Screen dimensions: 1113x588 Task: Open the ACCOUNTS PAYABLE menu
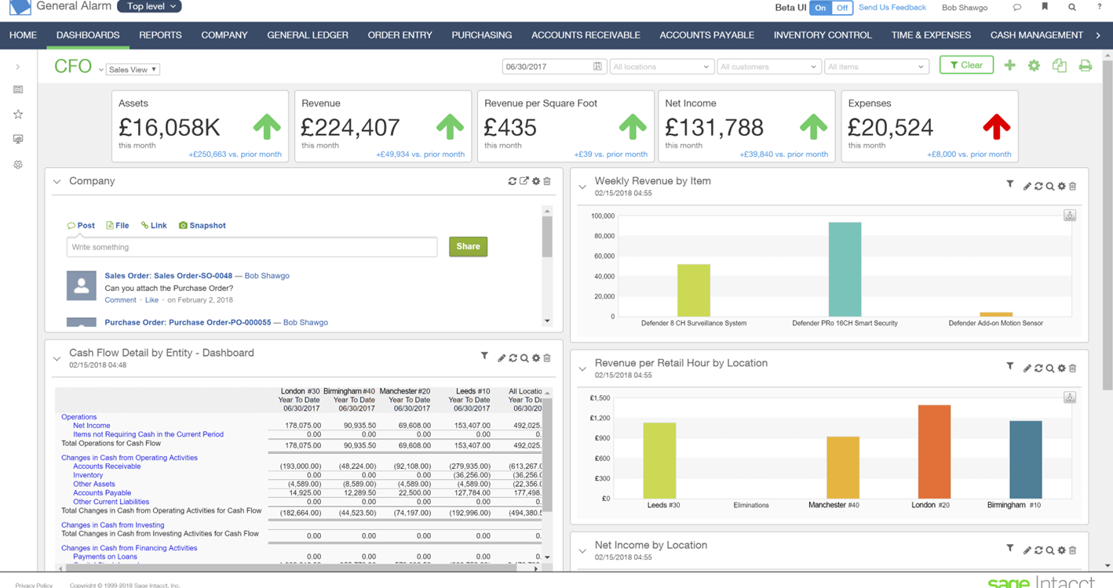pos(706,35)
